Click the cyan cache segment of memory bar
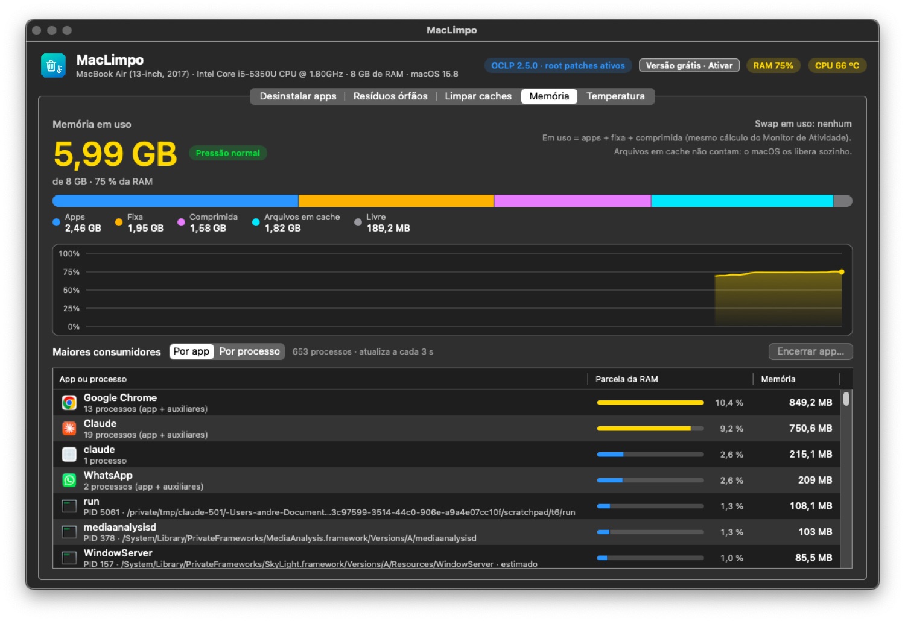 [742, 201]
